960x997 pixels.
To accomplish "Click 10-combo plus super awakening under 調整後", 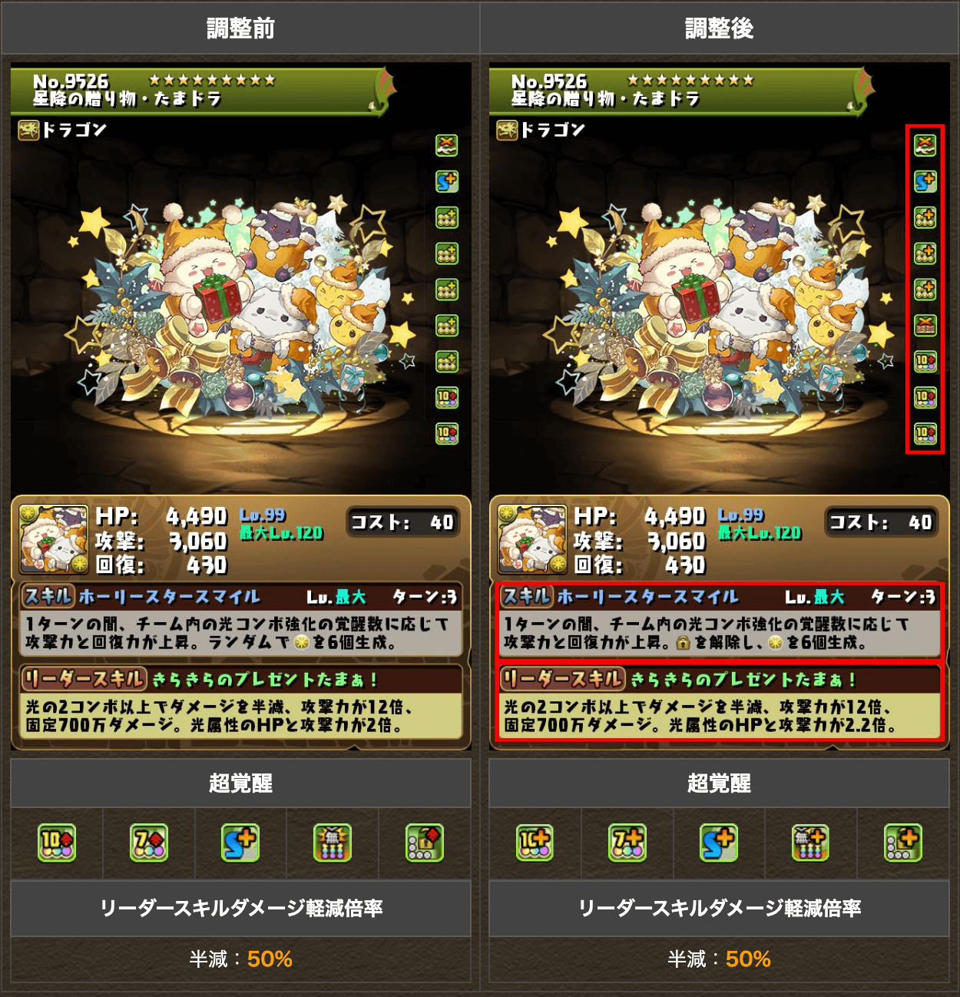I will pyautogui.click(x=535, y=843).
